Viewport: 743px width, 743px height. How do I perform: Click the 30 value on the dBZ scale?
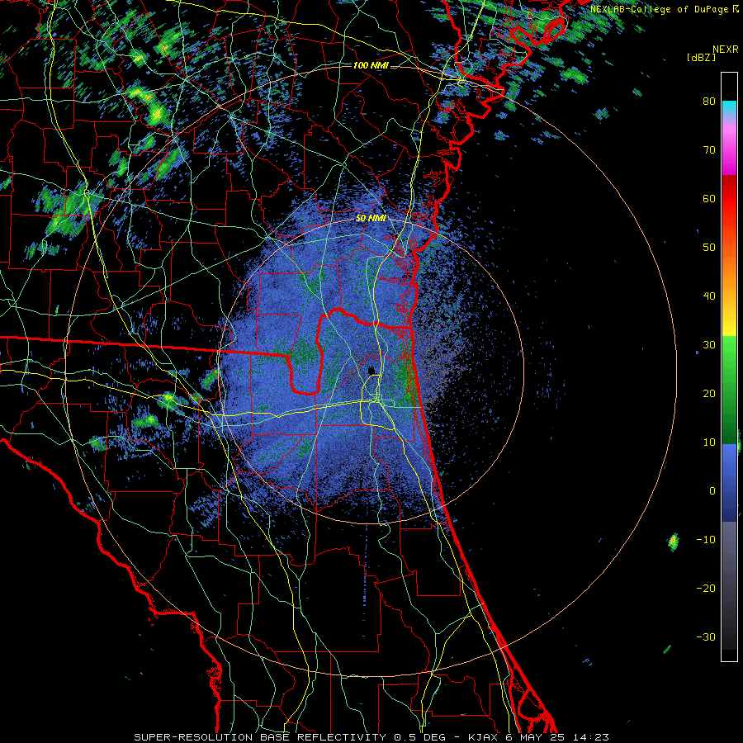tap(709, 345)
